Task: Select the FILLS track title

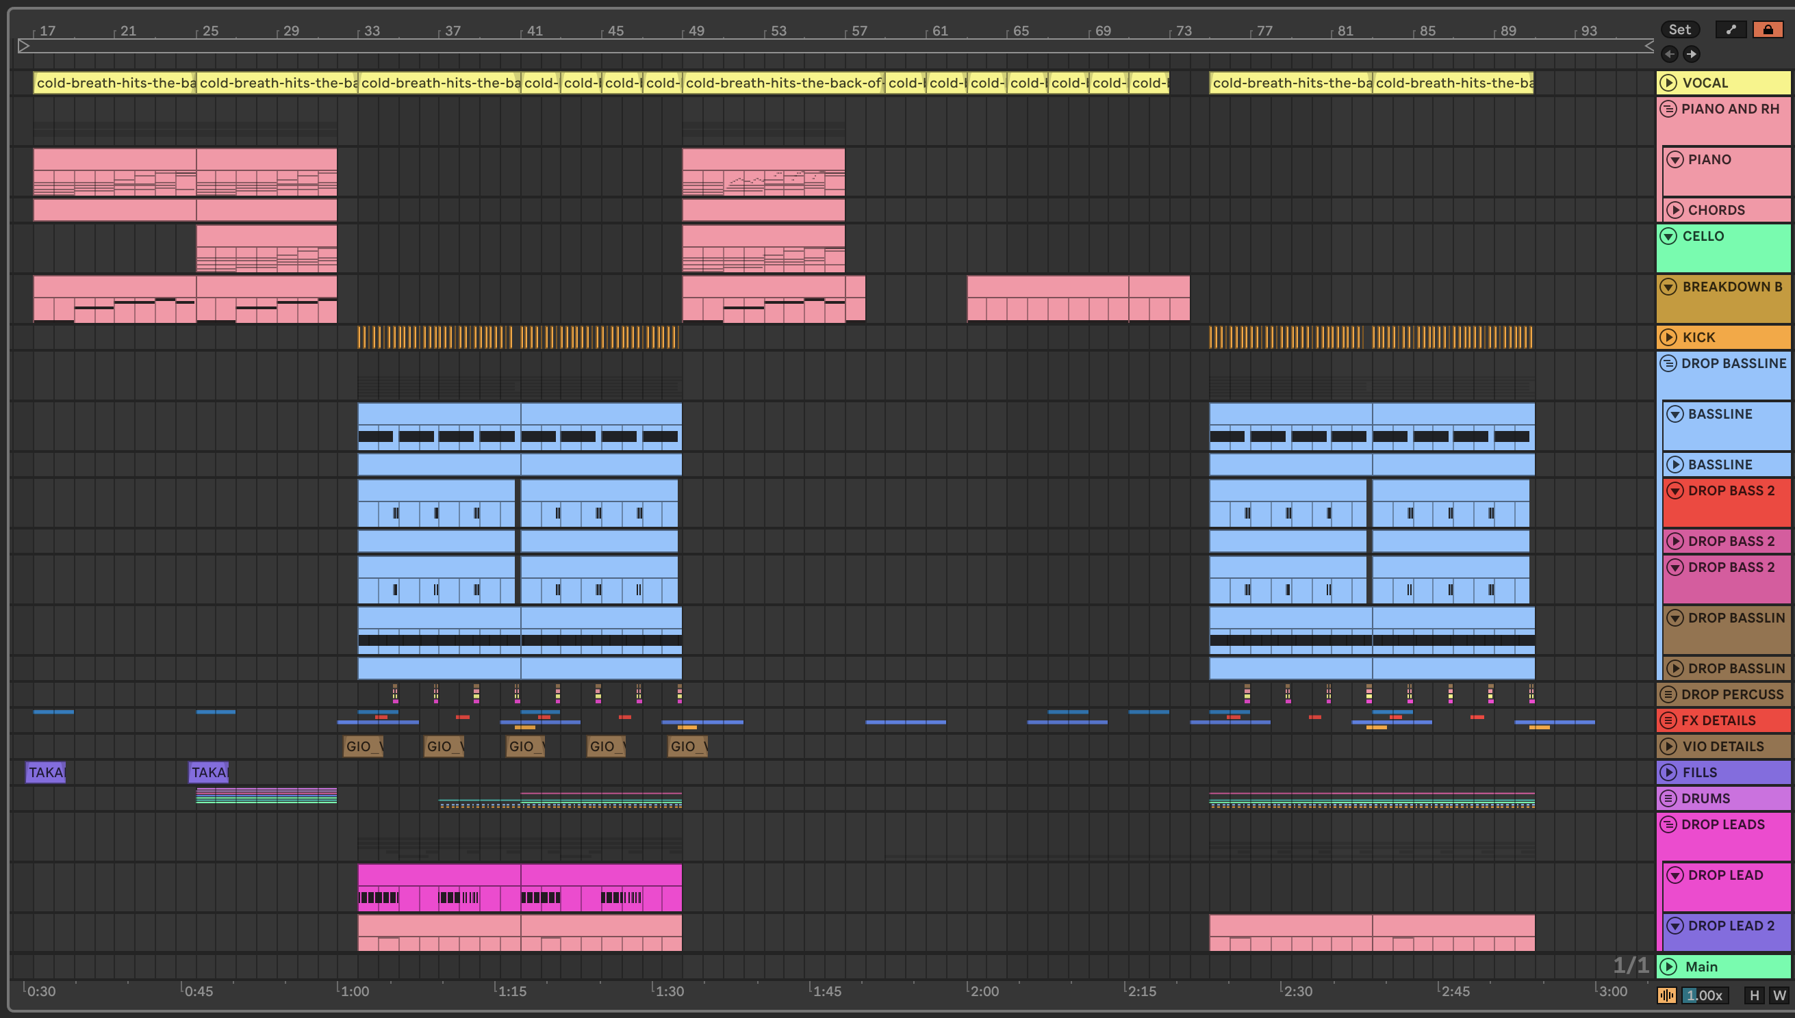Action: pos(1699,772)
